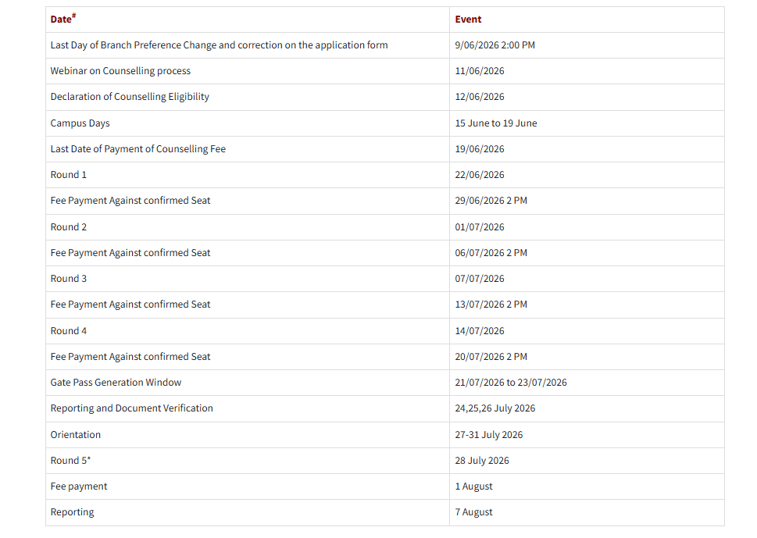Select the Round 2 row label
This screenshot has height=538, width=757.
point(69,226)
